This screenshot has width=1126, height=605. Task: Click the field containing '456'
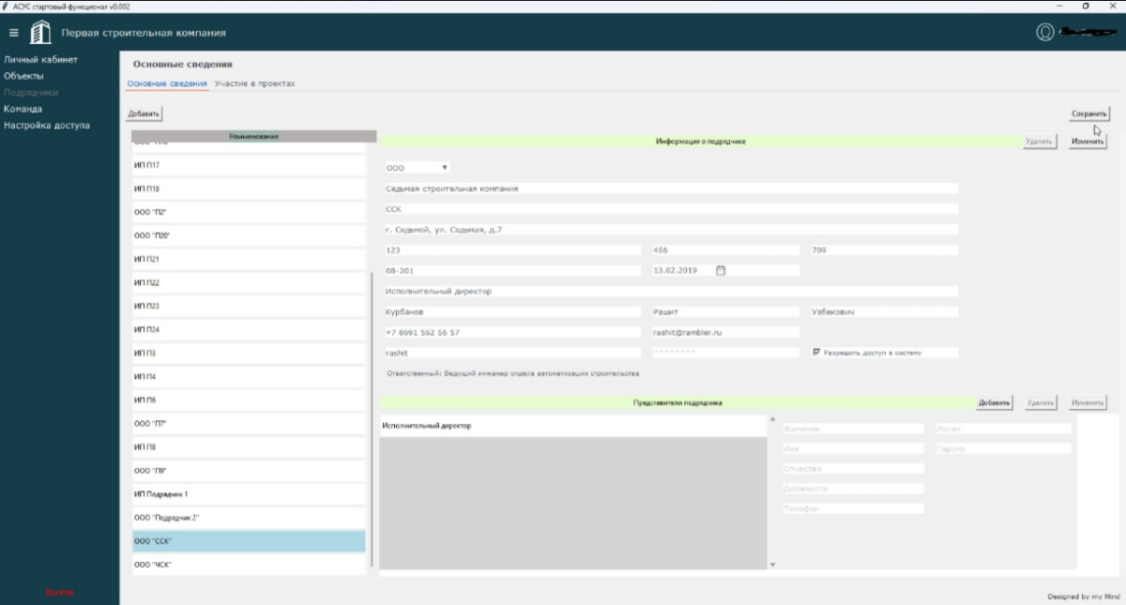point(725,250)
